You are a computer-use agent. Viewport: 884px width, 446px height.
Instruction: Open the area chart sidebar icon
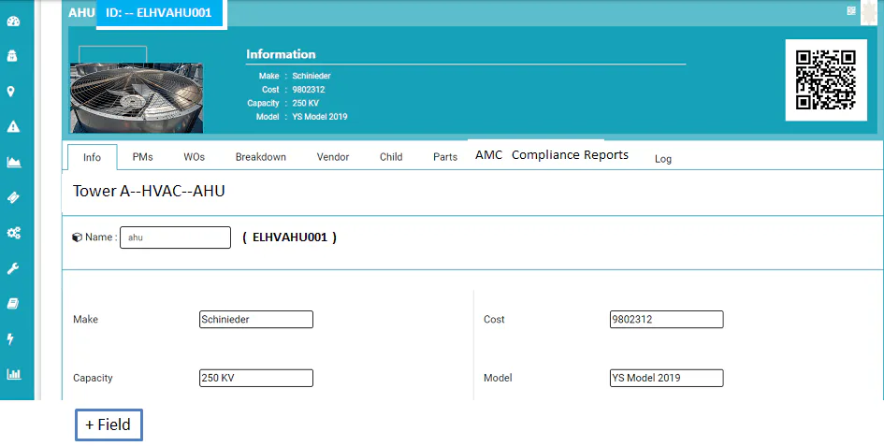(x=13, y=163)
